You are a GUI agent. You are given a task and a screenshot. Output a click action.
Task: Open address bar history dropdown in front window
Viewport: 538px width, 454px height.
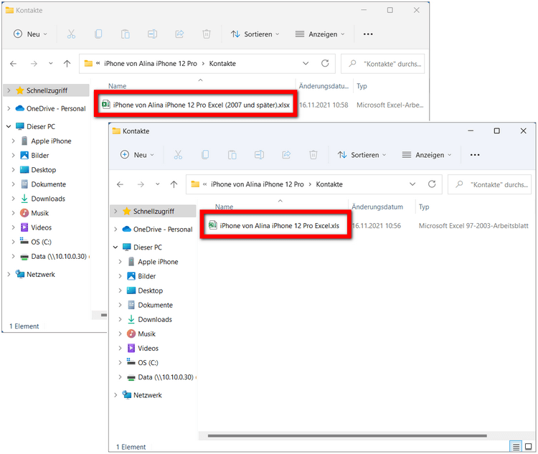point(412,184)
